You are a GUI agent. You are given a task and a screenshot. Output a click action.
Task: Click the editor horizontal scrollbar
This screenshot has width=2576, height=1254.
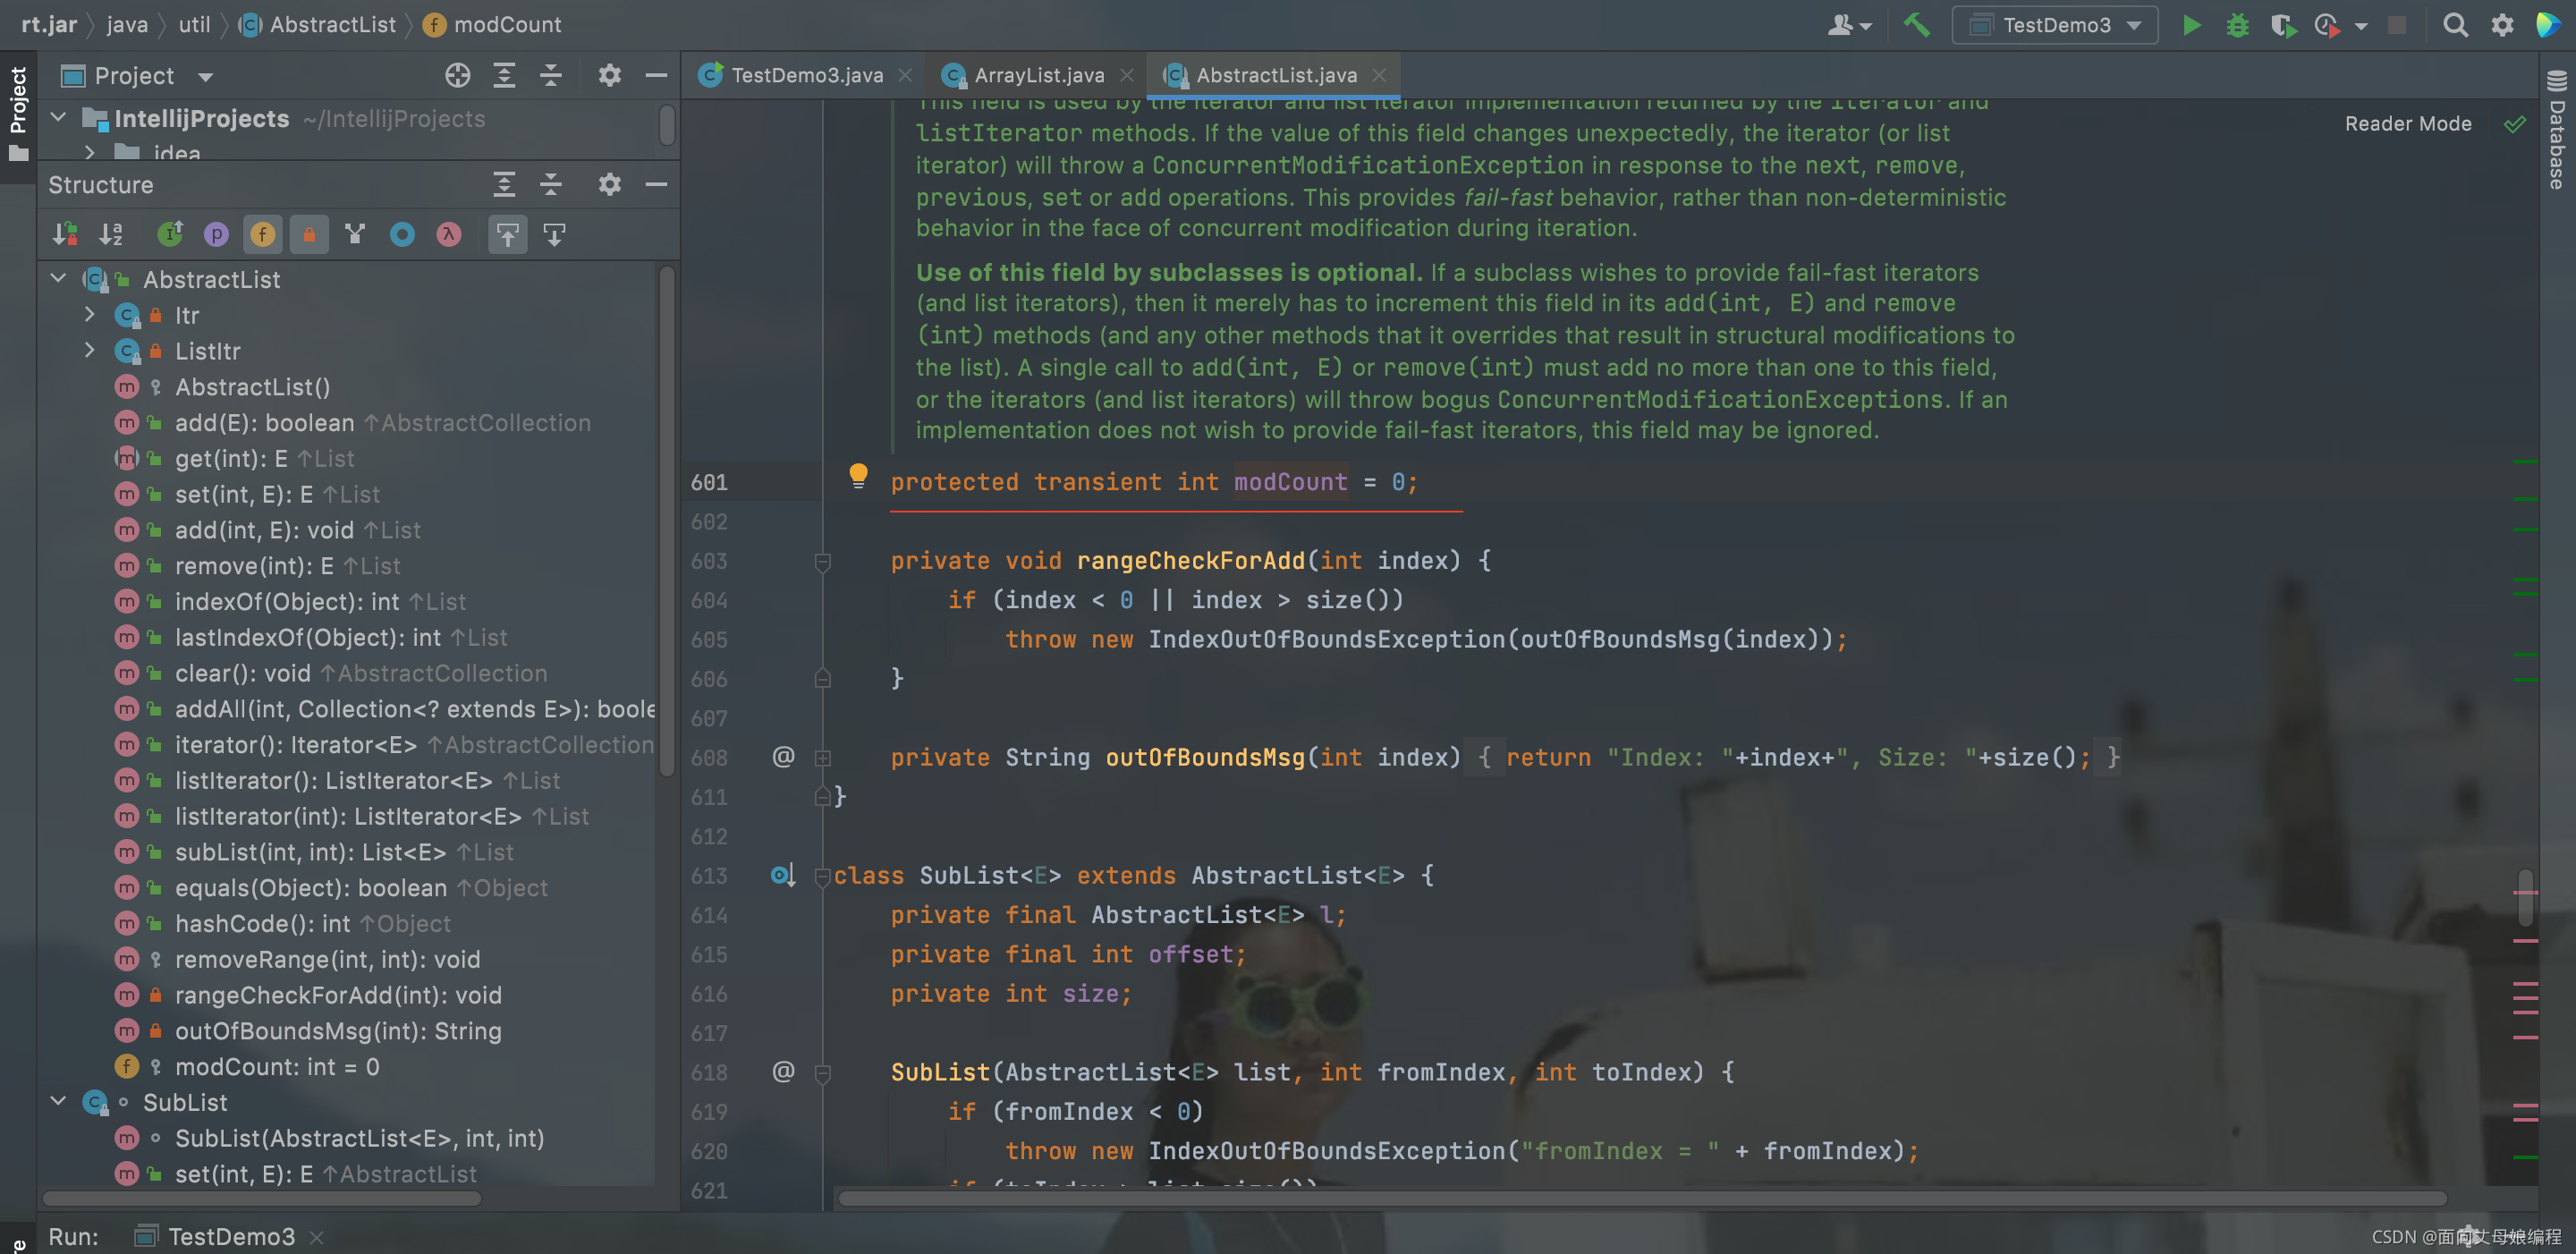click(1640, 1197)
